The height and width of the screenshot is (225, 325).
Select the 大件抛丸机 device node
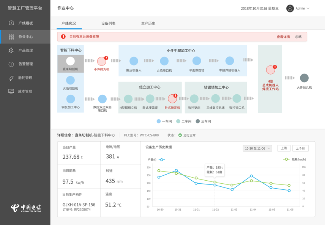pyautogui.click(x=304, y=78)
